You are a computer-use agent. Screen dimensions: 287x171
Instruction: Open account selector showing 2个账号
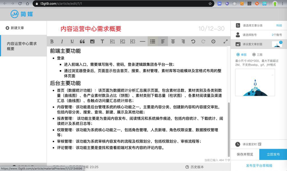tap(259, 35)
